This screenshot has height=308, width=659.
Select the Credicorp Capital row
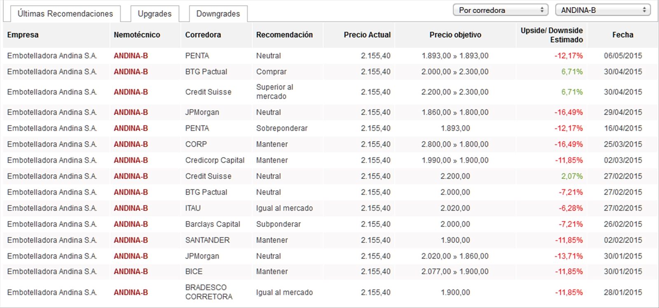tap(329, 160)
